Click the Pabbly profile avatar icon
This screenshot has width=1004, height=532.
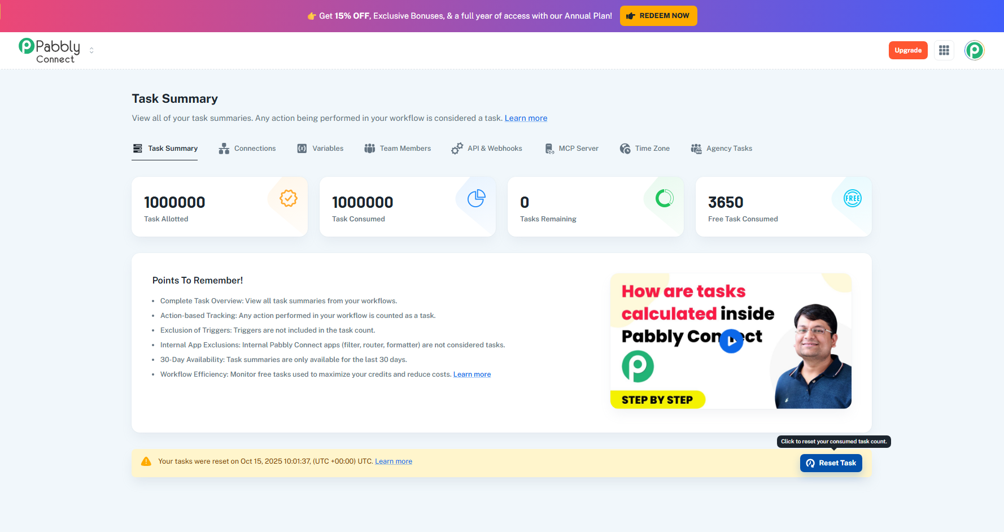[x=974, y=50]
